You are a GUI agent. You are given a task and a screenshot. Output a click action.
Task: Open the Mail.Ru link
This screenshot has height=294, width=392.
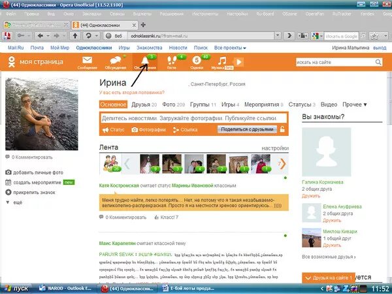(x=16, y=48)
